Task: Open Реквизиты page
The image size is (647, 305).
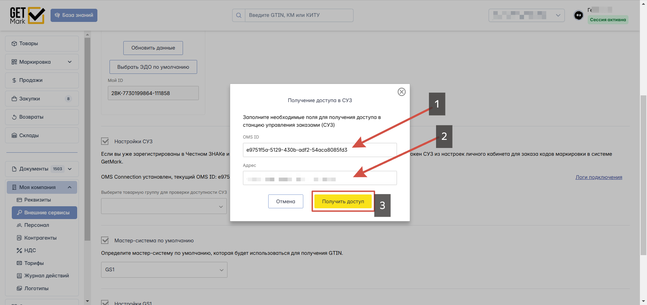Action: click(37, 200)
